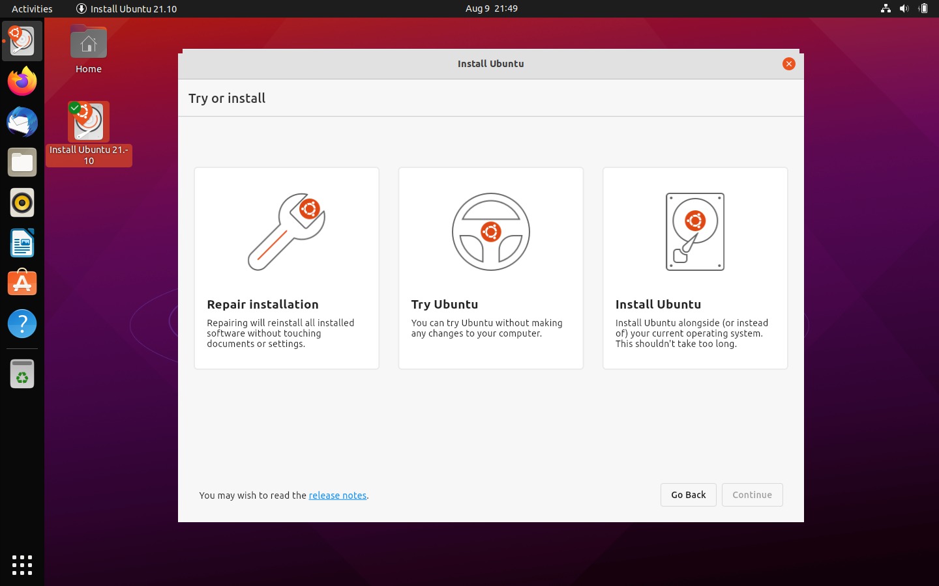Open Ubuntu Software store icon

(x=22, y=283)
